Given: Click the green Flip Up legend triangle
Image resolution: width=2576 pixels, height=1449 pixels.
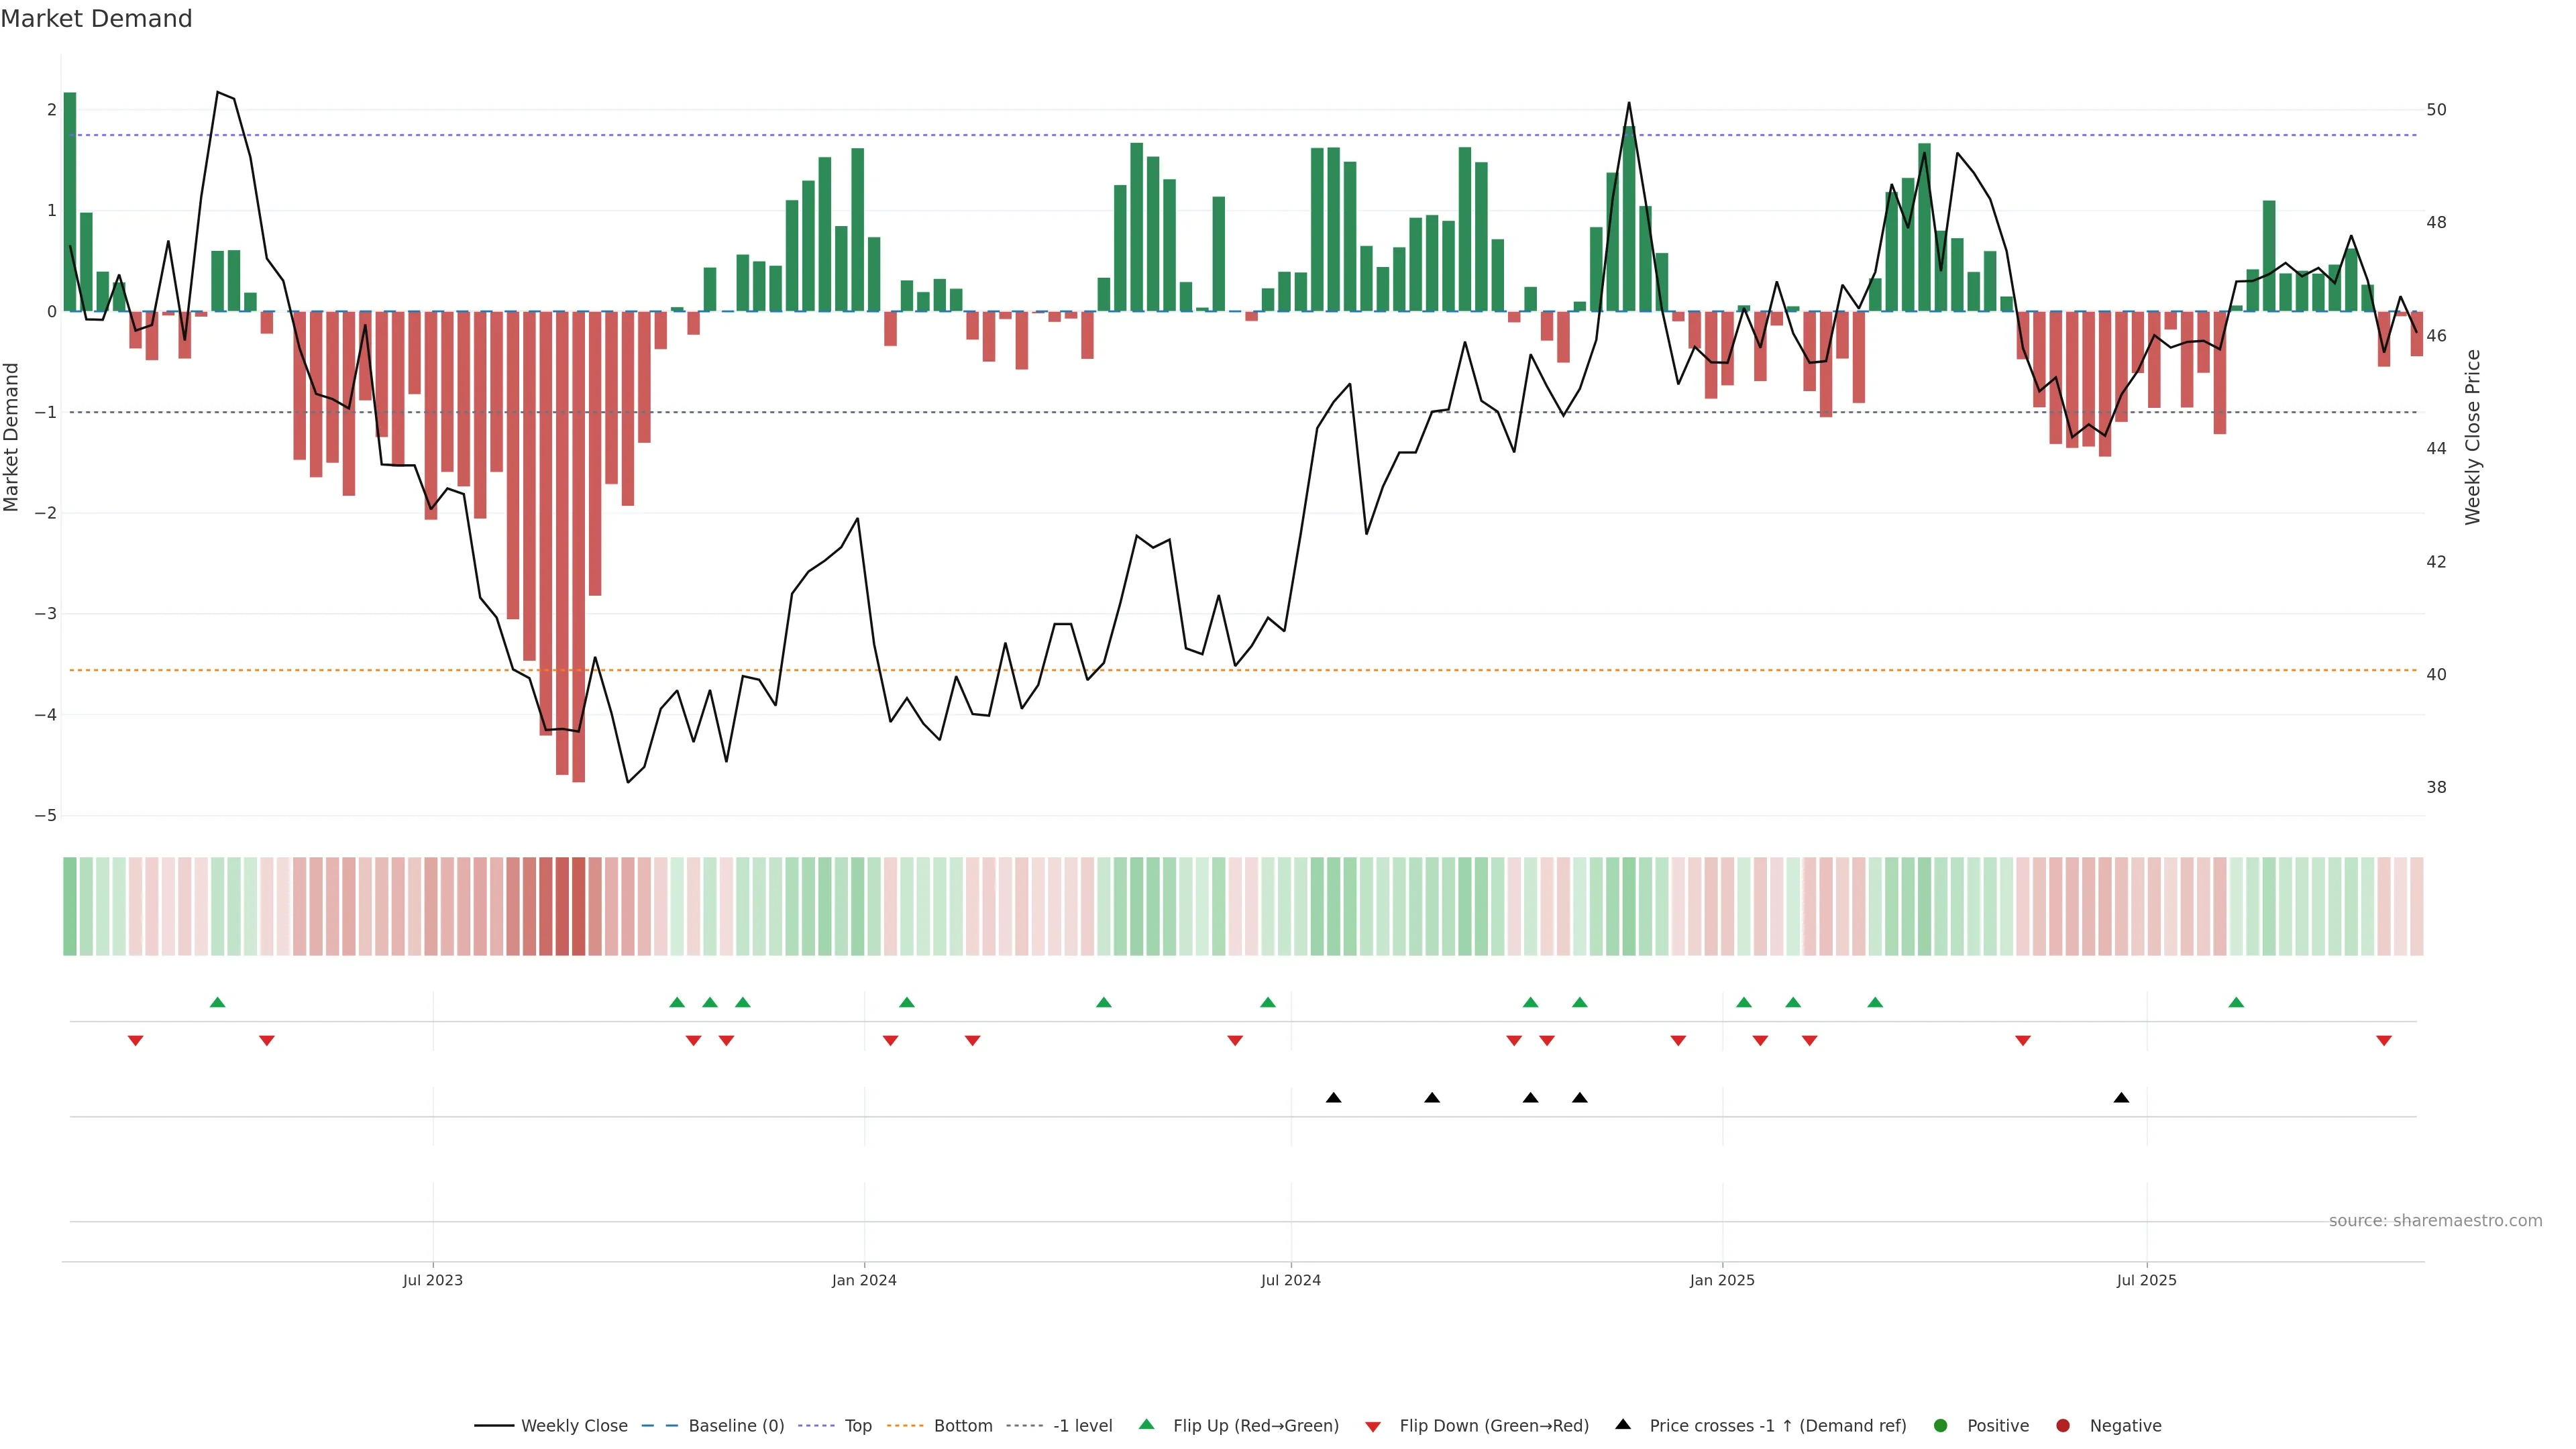Looking at the screenshot, I should 1147,1425.
